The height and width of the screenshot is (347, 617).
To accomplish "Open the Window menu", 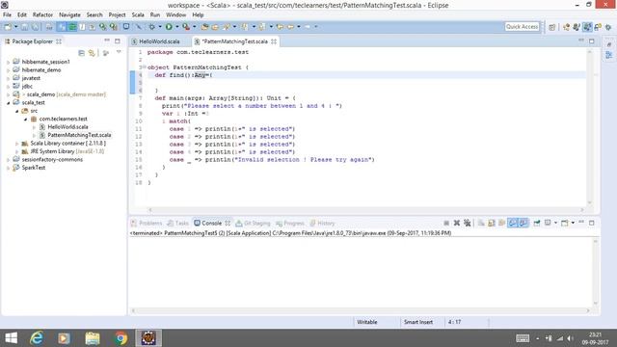I will (175, 15).
